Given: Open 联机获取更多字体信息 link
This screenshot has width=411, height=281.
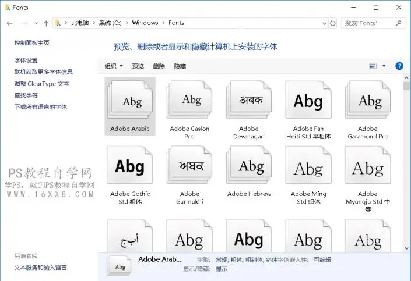Looking at the screenshot, I should click(x=44, y=72).
